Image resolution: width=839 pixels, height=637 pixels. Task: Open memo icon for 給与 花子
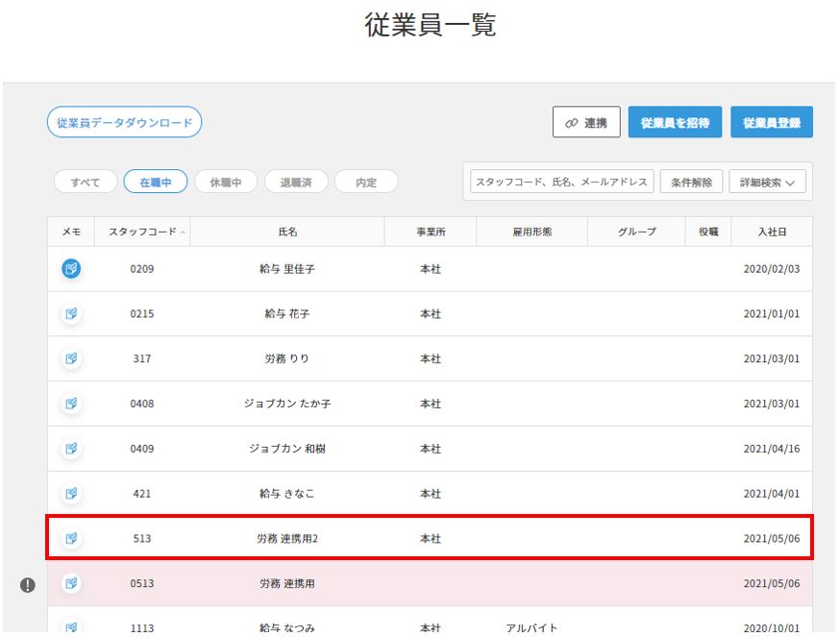point(71,314)
